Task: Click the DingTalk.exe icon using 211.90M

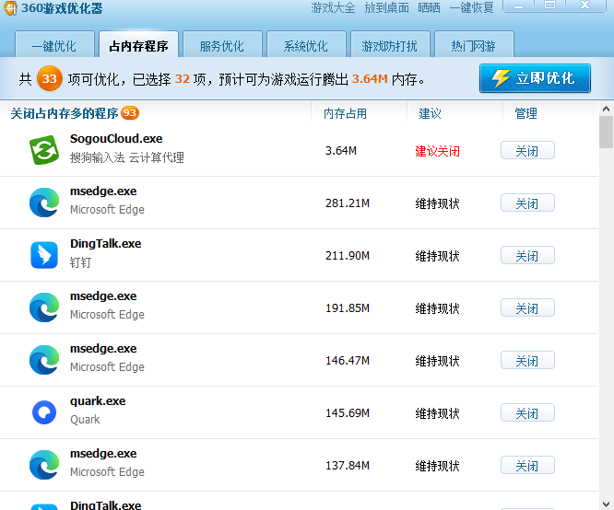Action: 43,255
